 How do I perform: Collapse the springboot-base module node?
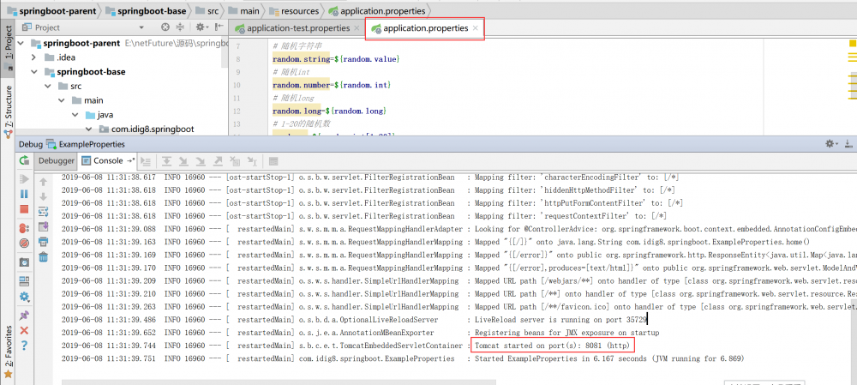(x=34, y=72)
